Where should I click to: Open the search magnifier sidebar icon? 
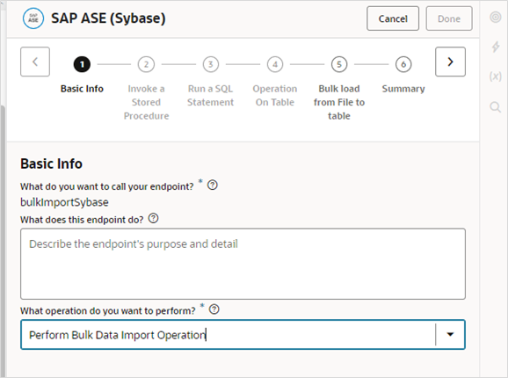[x=495, y=107]
